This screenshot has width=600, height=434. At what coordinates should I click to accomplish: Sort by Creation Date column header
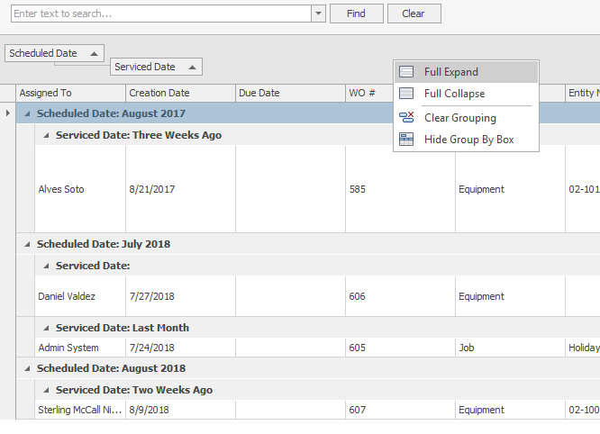pos(180,93)
